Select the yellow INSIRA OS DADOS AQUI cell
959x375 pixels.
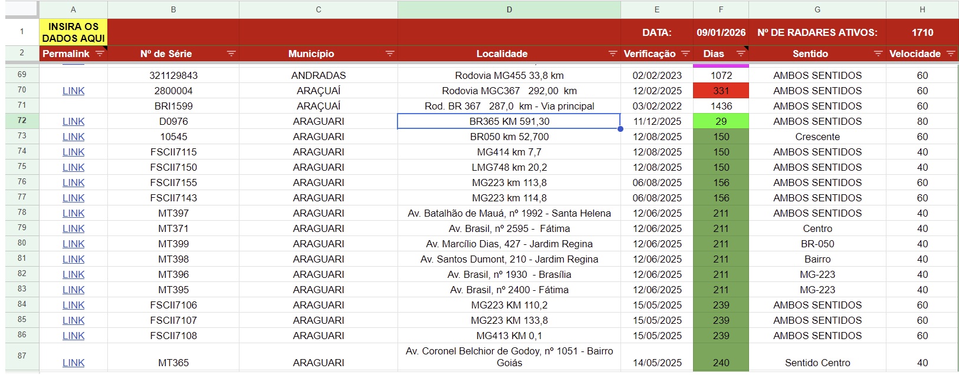[x=73, y=32]
